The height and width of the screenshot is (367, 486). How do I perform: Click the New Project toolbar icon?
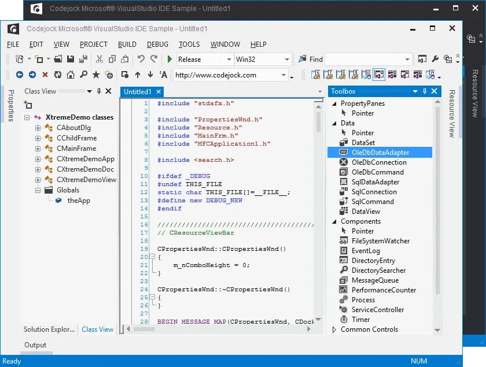click(x=20, y=59)
